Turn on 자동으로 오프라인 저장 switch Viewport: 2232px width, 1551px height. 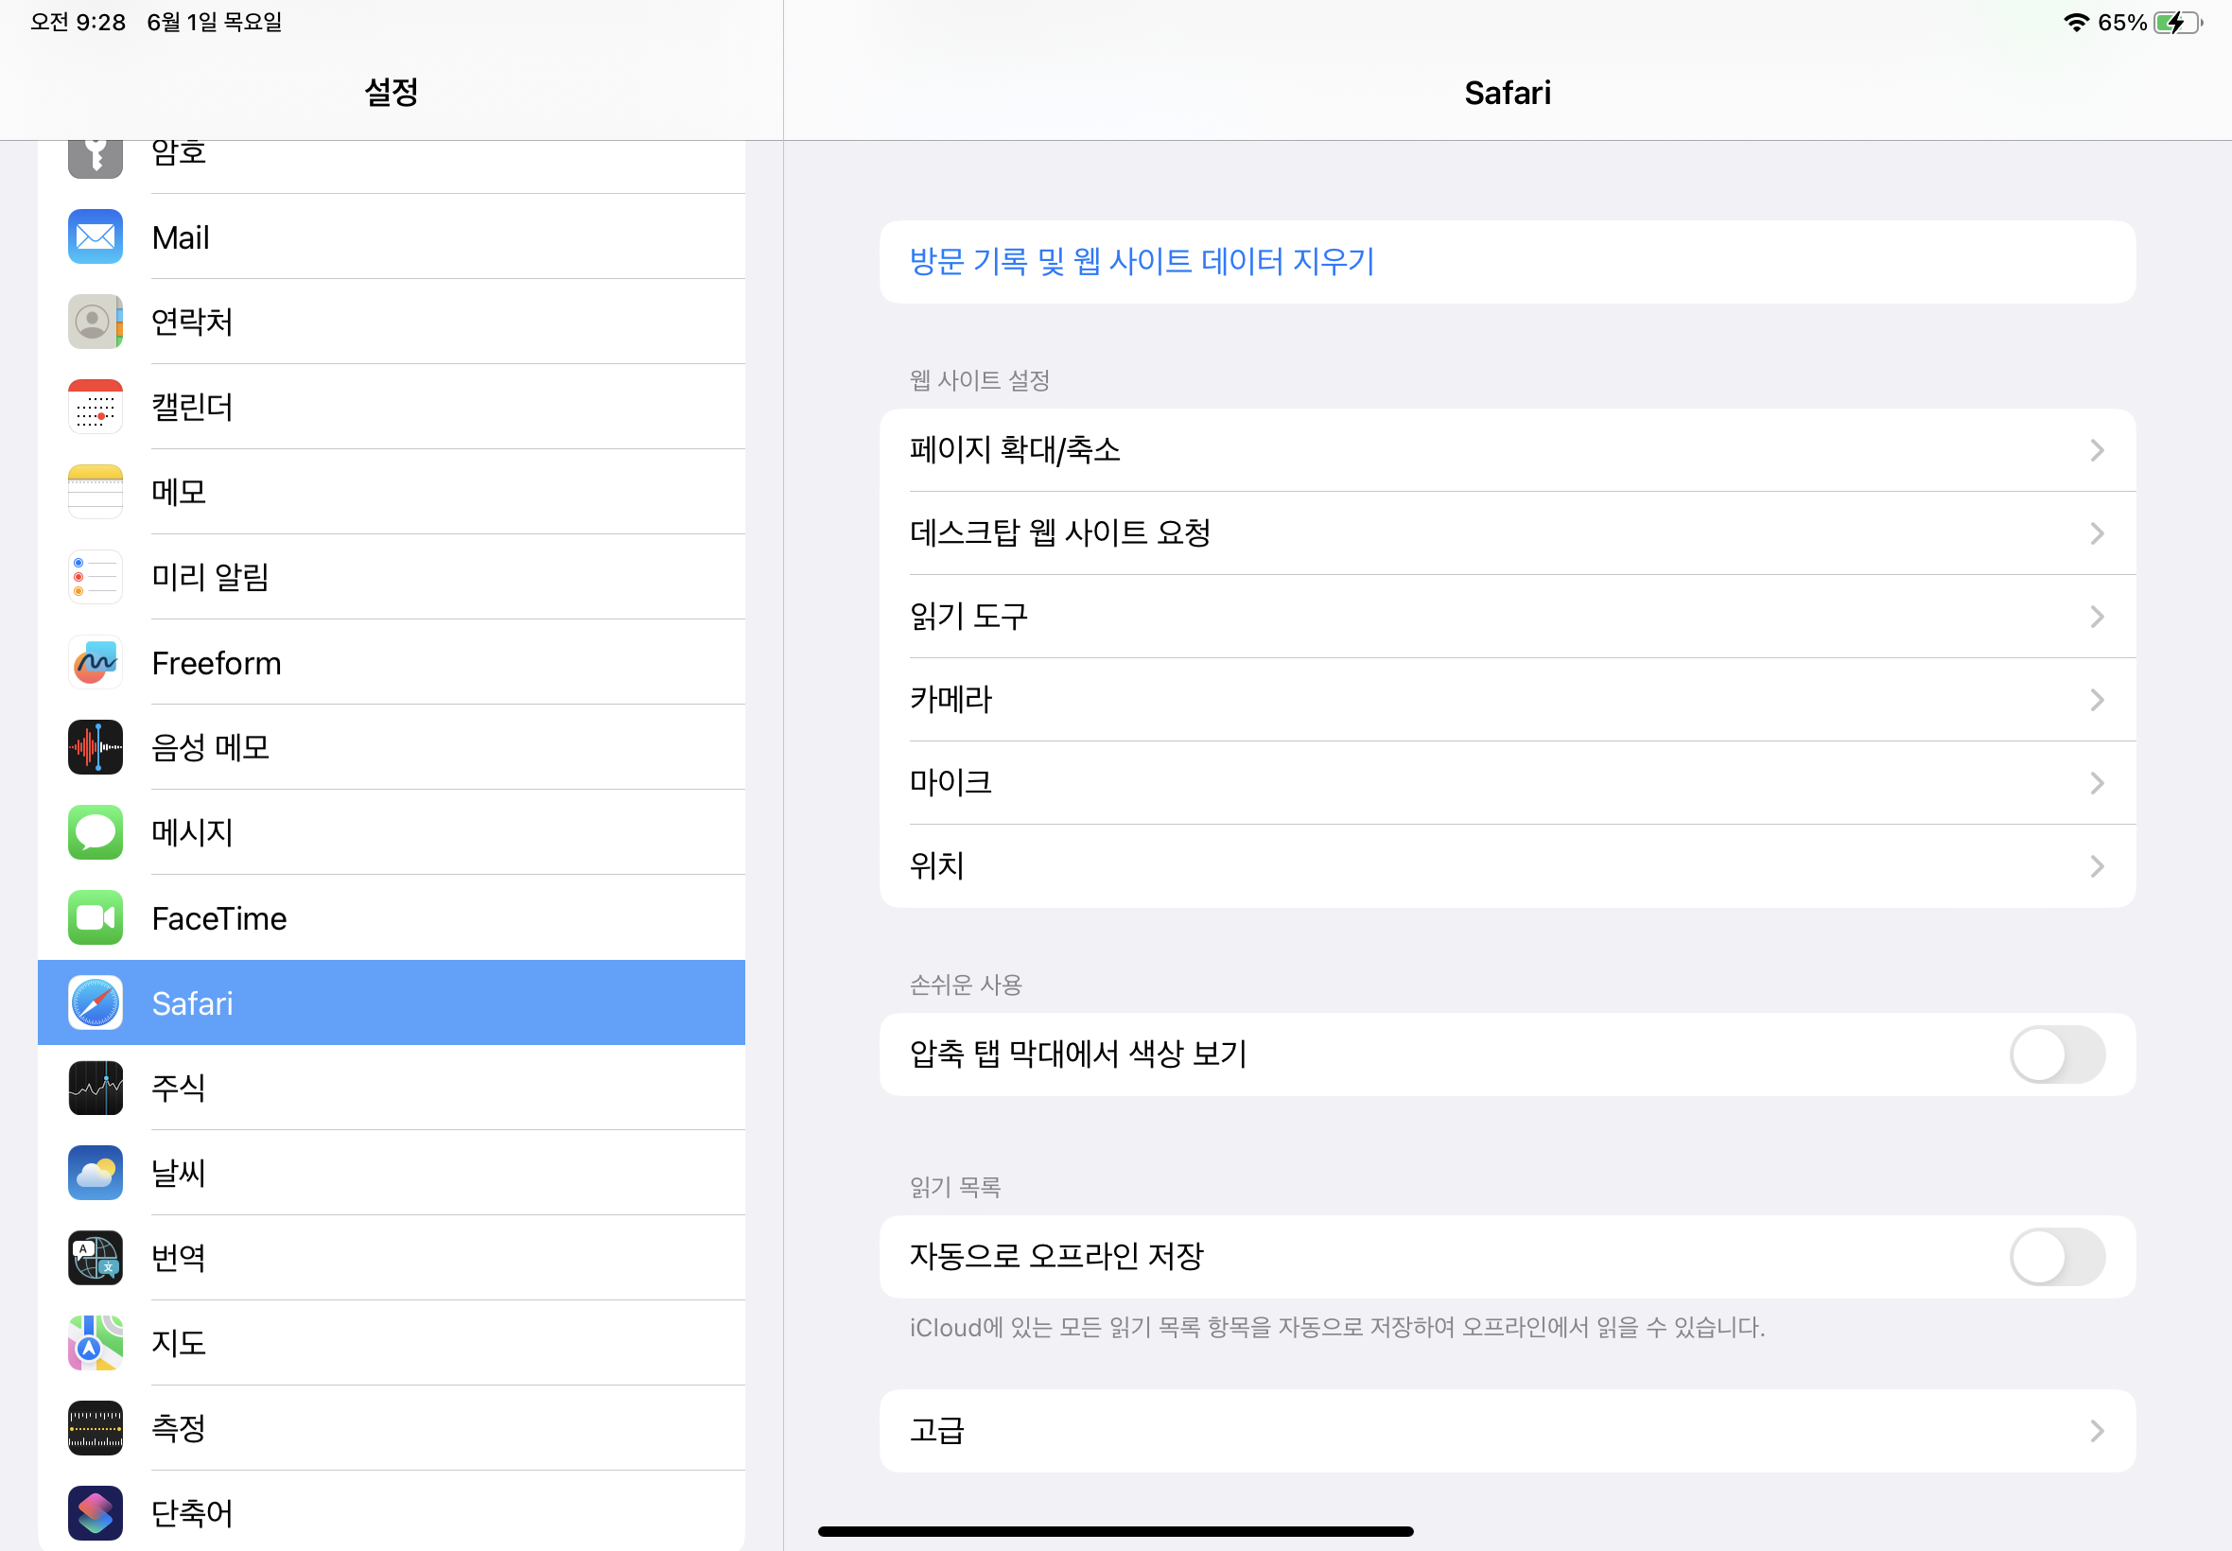[2056, 1257]
